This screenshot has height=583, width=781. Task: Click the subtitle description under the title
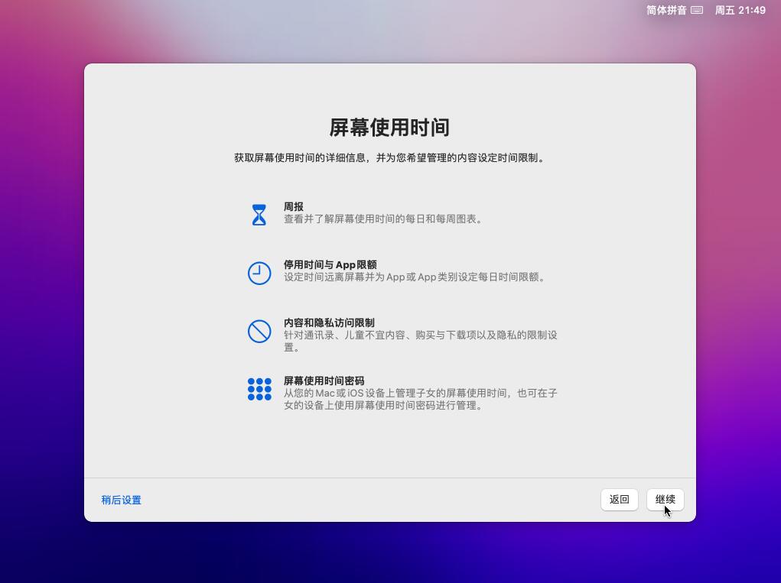pyautogui.click(x=390, y=158)
